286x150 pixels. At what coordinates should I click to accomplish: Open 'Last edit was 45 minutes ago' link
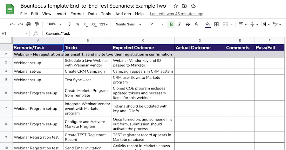pos(177,14)
